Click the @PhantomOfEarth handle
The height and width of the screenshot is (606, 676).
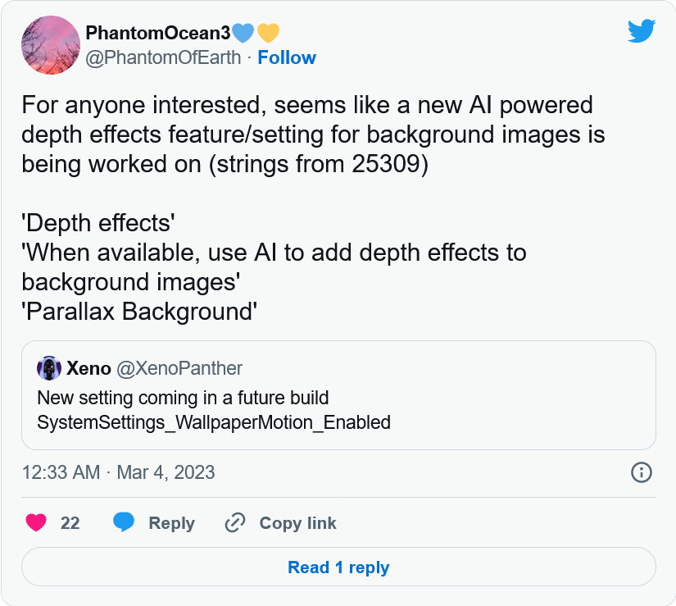[x=163, y=57]
